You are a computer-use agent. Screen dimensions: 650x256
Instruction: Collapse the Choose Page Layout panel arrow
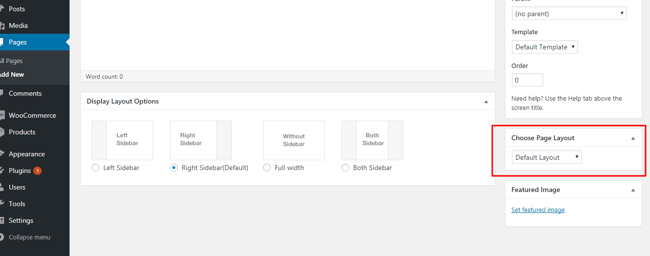[633, 138]
